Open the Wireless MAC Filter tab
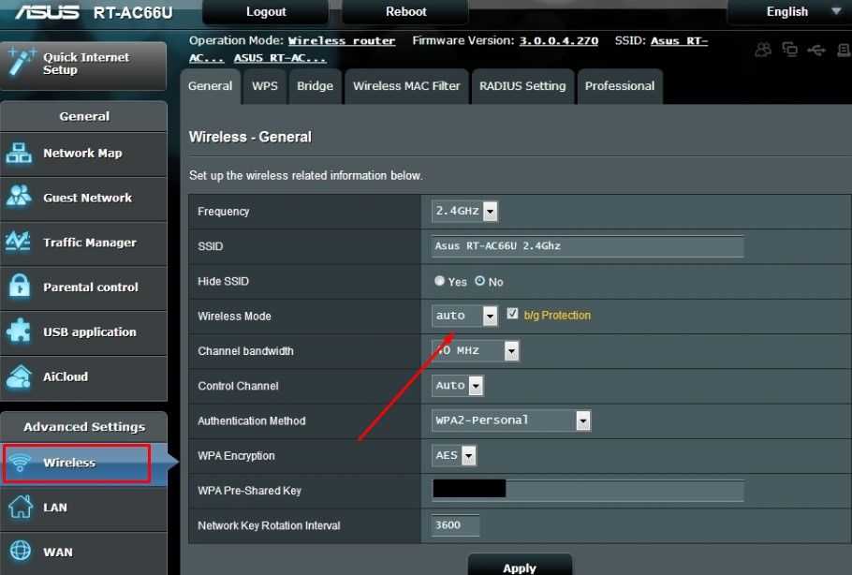 (x=406, y=86)
